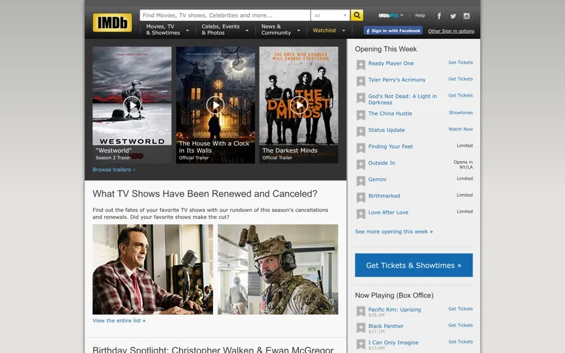Open God's Not Dead title link

403,99
